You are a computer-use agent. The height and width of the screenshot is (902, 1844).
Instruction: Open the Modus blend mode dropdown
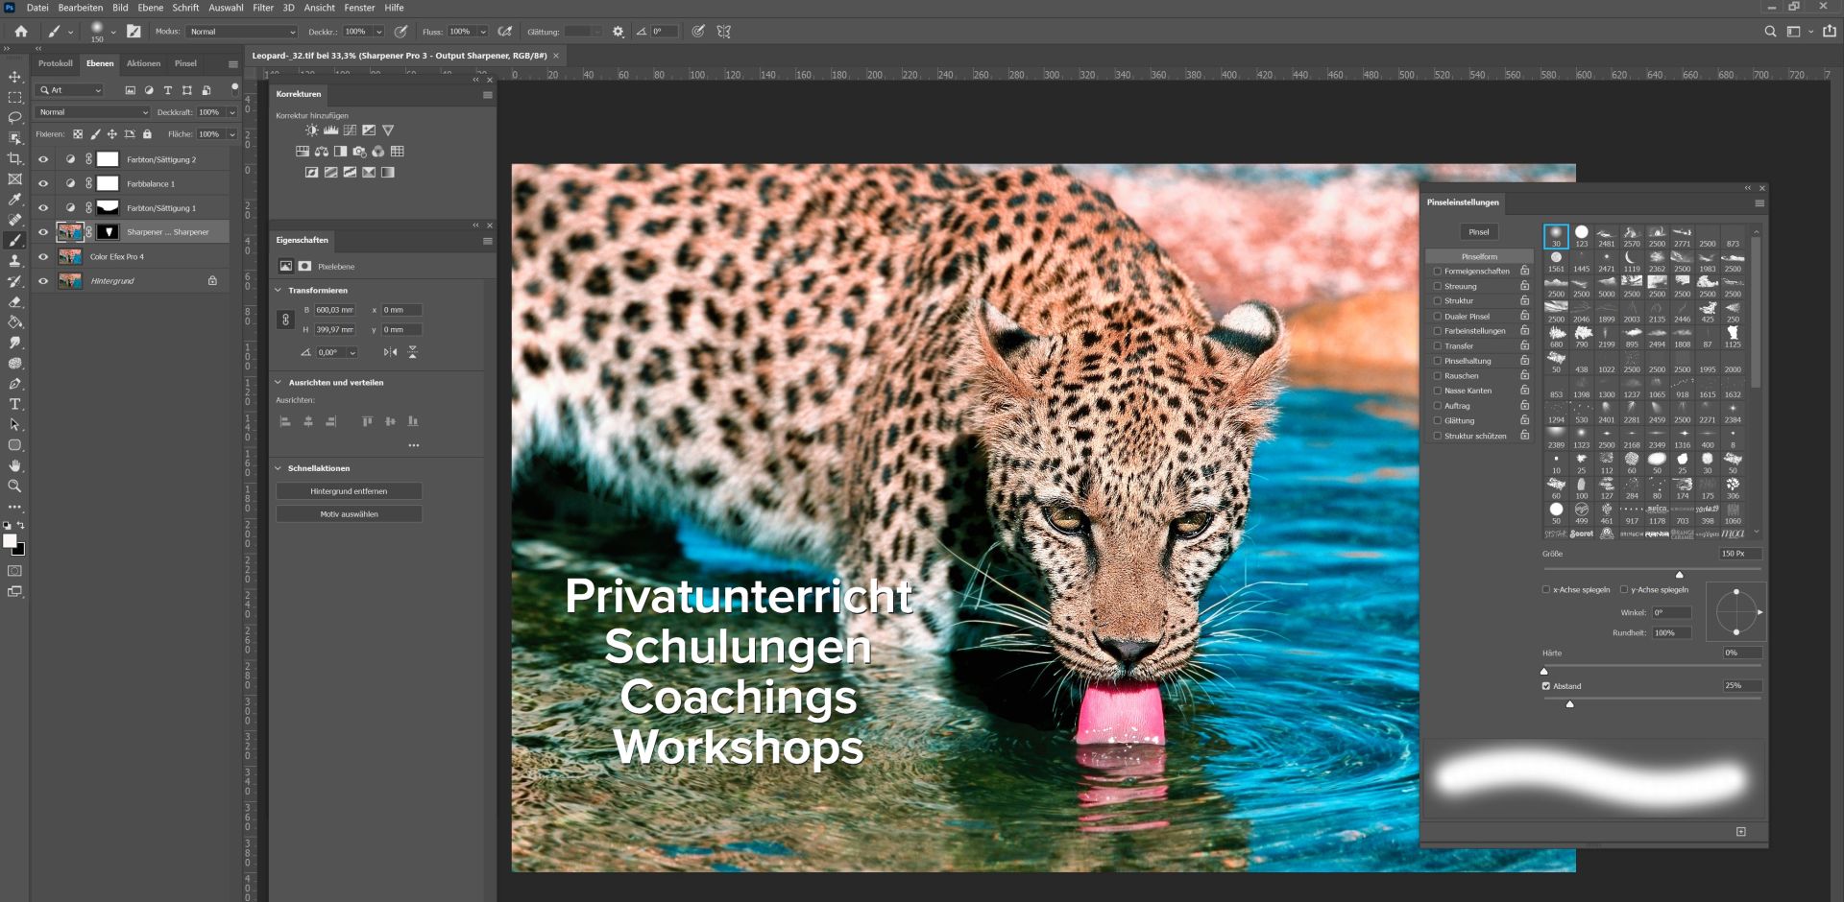click(x=242, y=32)
